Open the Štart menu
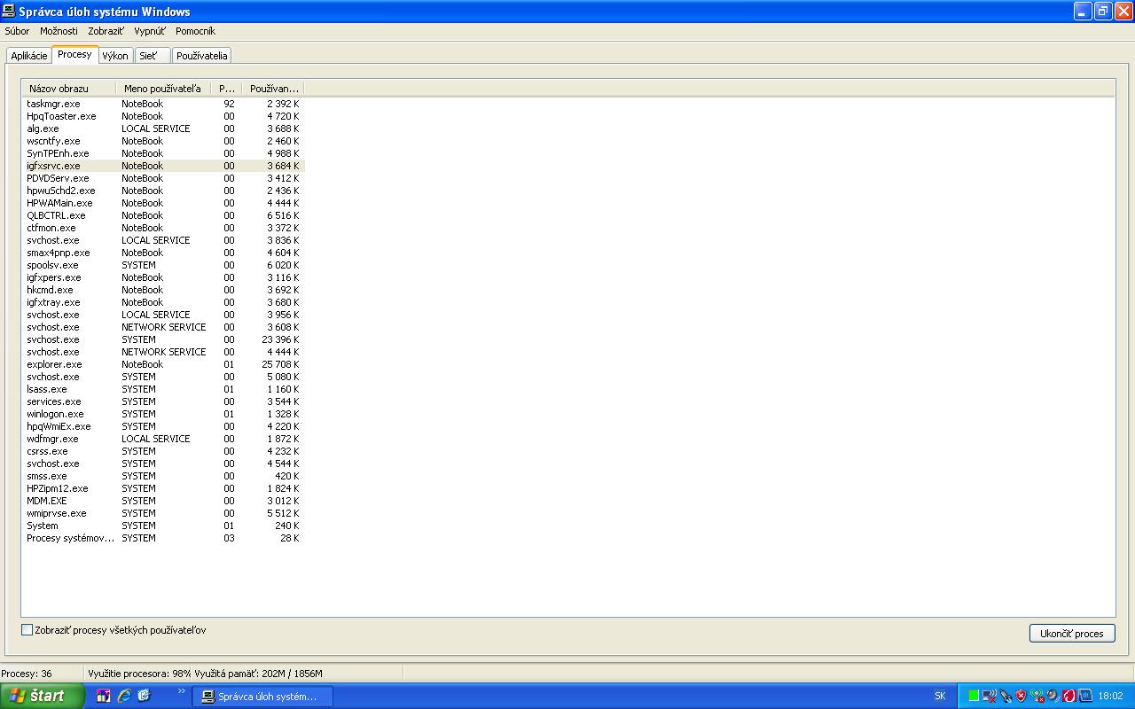This screenshot has width=1135, height=709. [42, 696]
